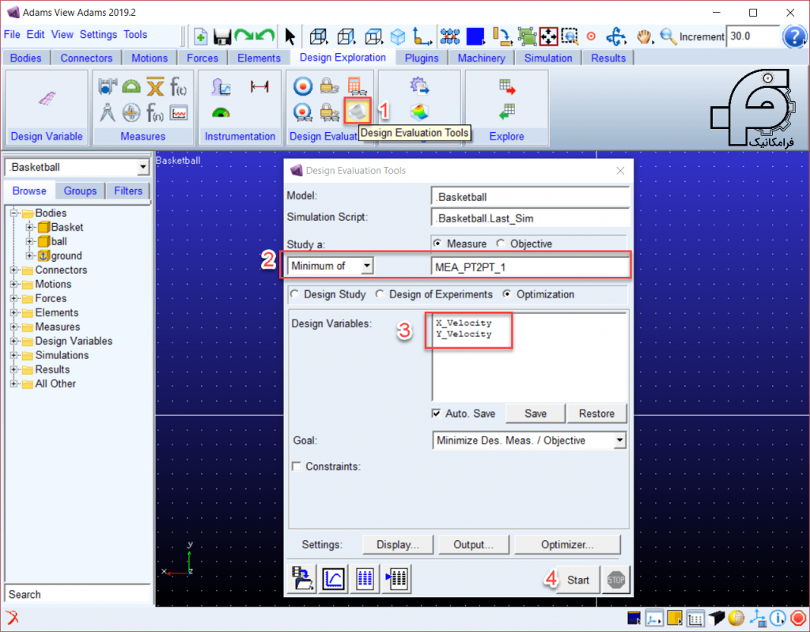
Task: Select the Objective radio button
Action: pyautogui.click(x=501, y=244)
